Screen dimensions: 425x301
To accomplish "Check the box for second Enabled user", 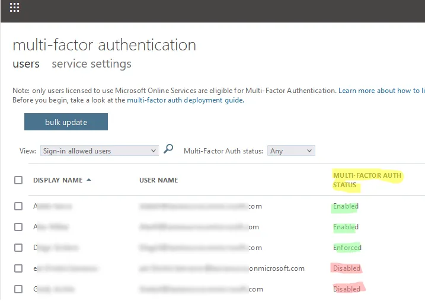I will [x=18, y=227].
